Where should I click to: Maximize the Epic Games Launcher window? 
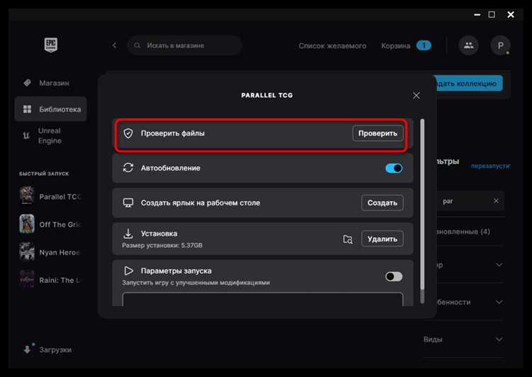click(x=492, y=15)
